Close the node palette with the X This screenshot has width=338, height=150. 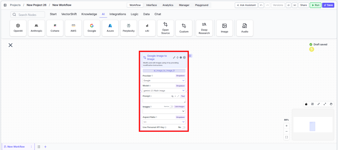pyautogui.click(x=10, y=45)
